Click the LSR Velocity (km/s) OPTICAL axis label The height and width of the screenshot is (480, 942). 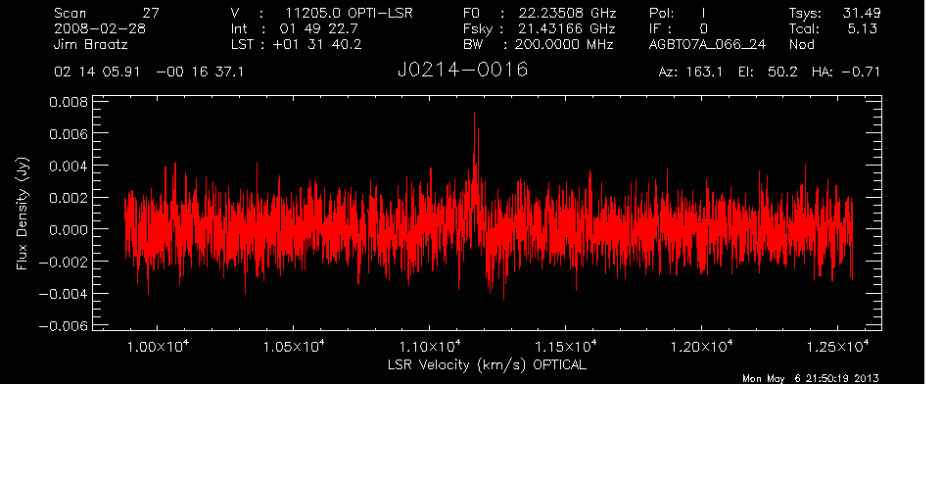click(487, 365)
